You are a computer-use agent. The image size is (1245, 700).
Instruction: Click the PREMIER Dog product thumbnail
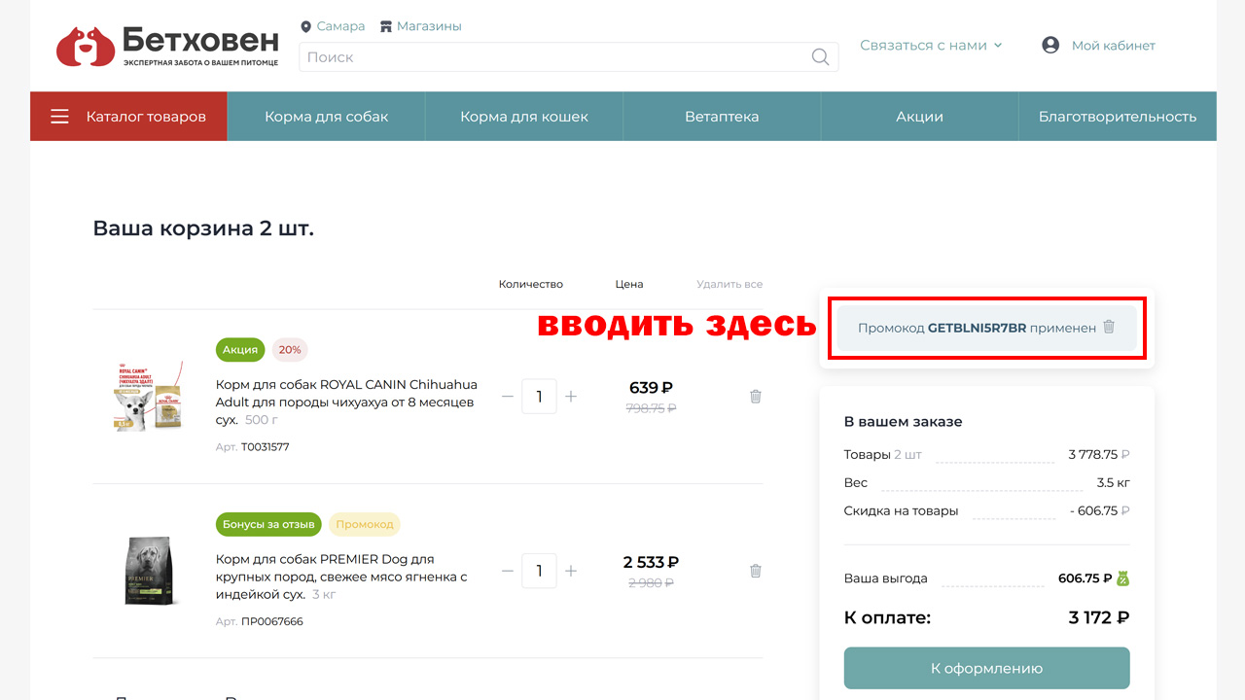(149, 571)
